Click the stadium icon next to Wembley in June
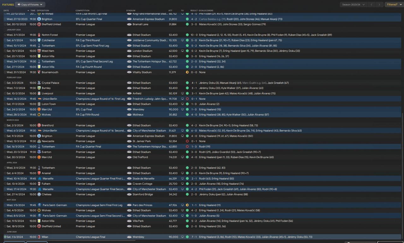The image size is (404, 243). tap(129, 237)
